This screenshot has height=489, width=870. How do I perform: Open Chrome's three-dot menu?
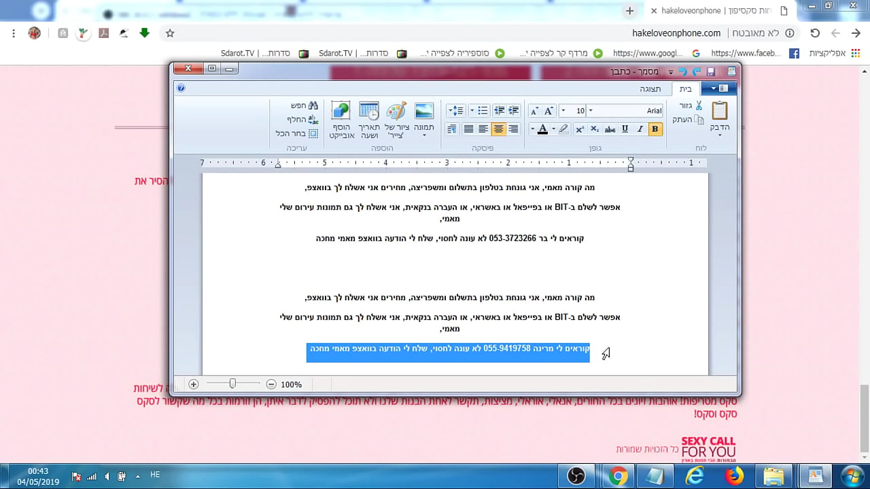[x=14, y=33]
